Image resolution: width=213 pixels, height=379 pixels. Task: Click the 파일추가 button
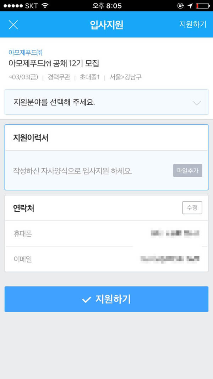[x=188, y=170]
